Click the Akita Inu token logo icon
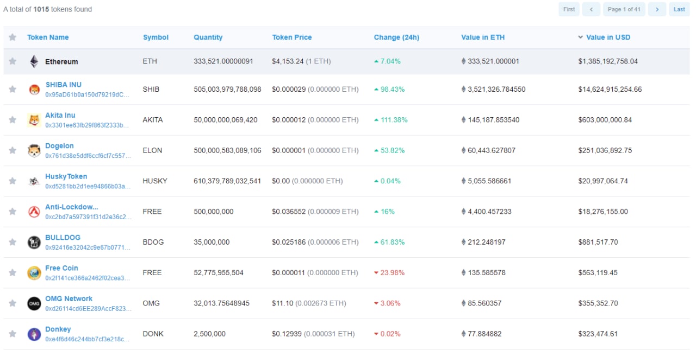 [34, 120]
